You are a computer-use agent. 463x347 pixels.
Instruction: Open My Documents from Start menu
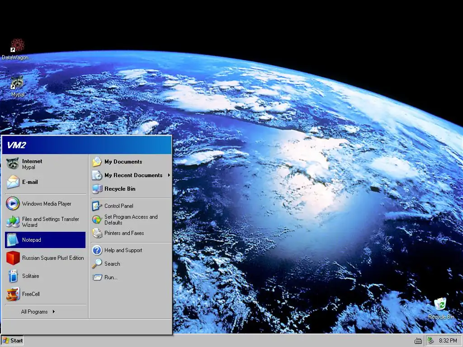tap(131, 162)
